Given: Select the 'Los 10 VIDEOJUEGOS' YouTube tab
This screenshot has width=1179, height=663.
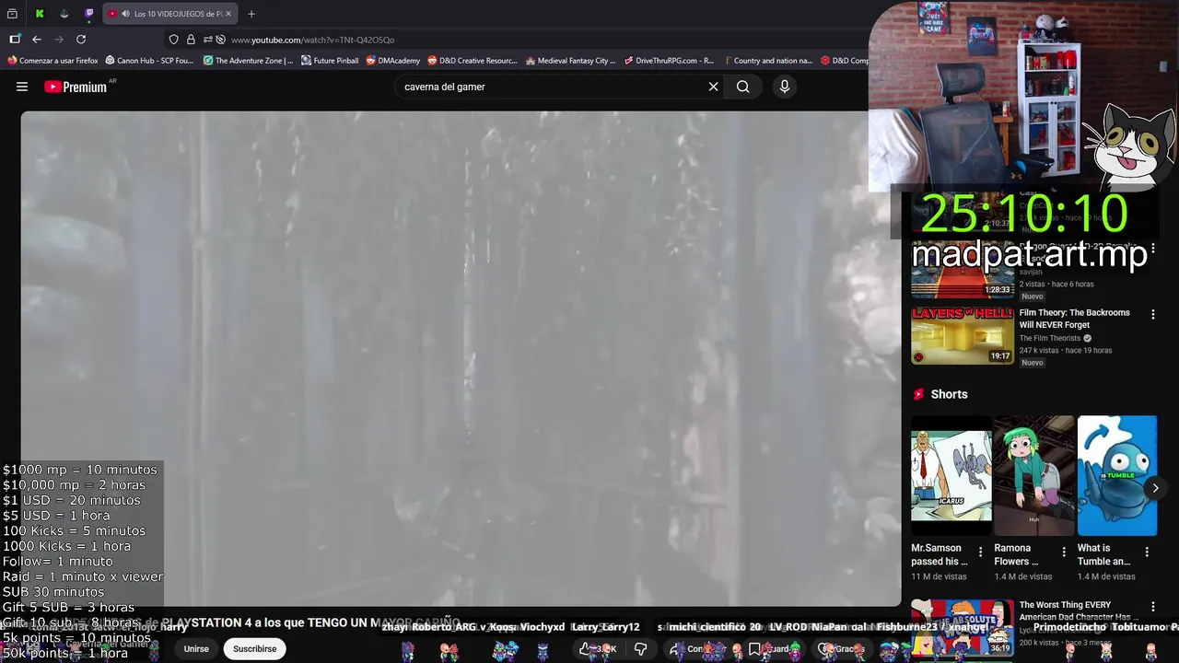Looking at the screenshot, I should click(x=170, y=14).
